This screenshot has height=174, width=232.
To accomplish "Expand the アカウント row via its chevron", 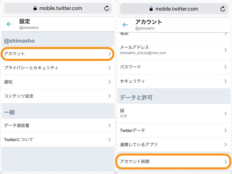I will (x=109, y=54).
